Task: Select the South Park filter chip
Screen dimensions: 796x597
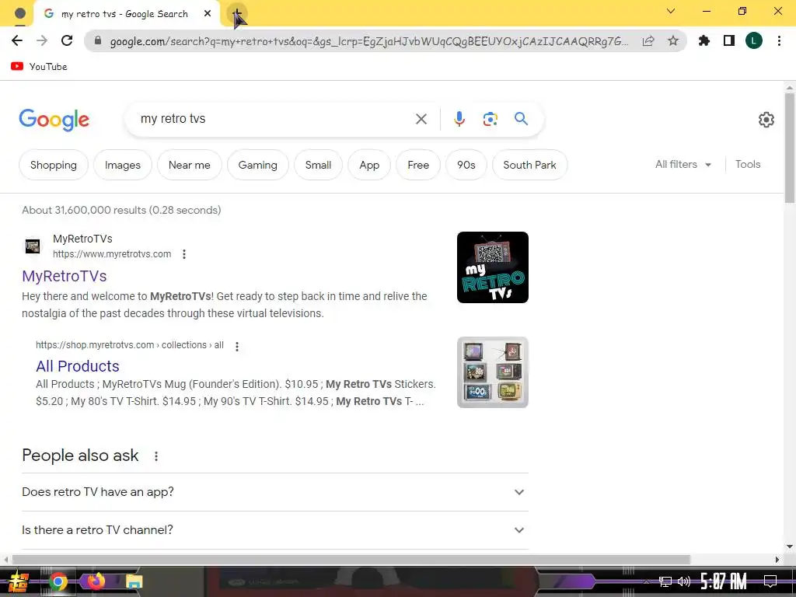Action: [529, 165]
